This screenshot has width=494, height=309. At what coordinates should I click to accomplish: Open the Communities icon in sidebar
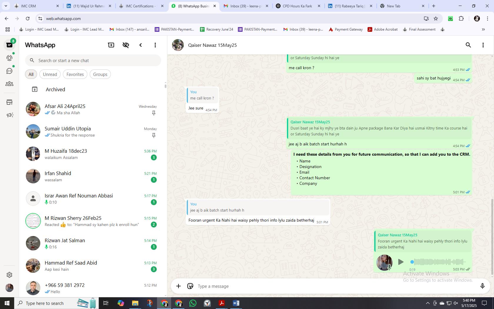9,84
